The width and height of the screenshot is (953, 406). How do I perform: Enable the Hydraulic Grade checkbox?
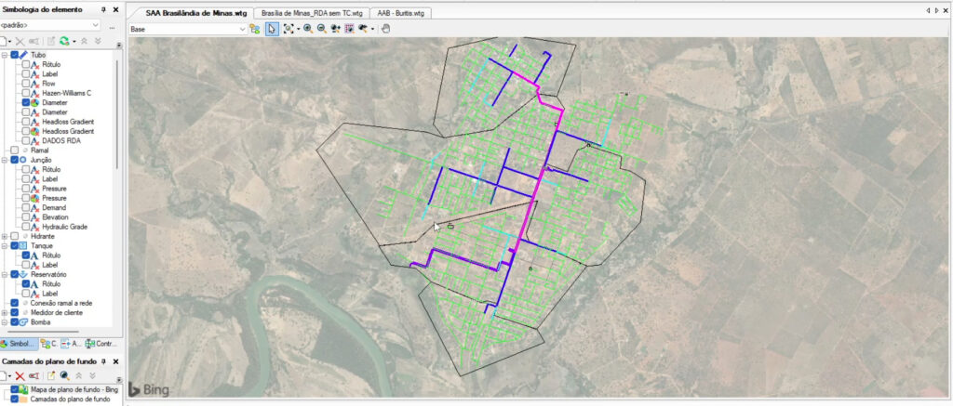pos(25,227)
